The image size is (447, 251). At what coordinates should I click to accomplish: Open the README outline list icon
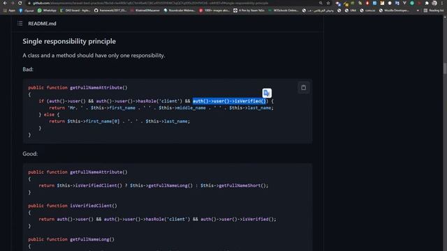click(x=20, y=23)
